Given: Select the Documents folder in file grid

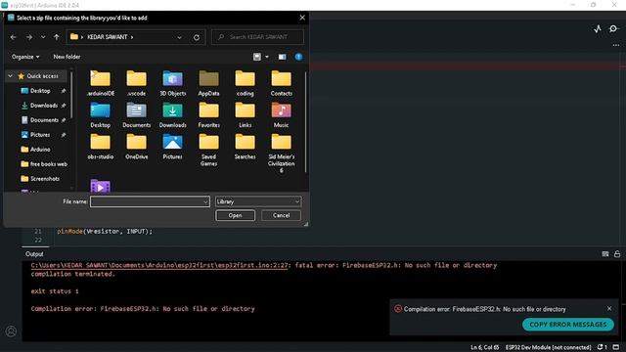Looking at the screenshot, I should click(137, 115).
